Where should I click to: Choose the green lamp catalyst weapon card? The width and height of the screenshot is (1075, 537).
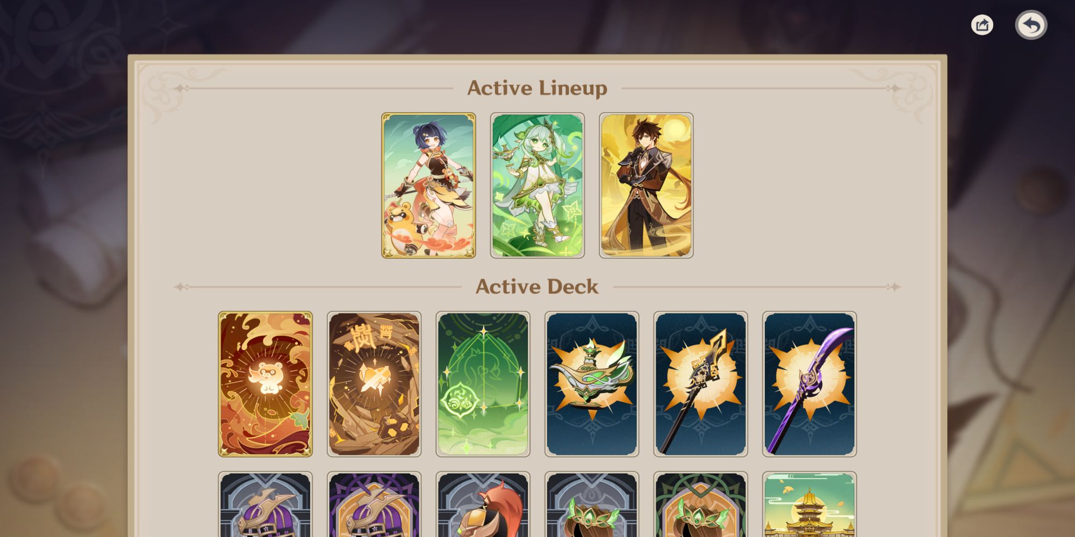tap(592, 384)
